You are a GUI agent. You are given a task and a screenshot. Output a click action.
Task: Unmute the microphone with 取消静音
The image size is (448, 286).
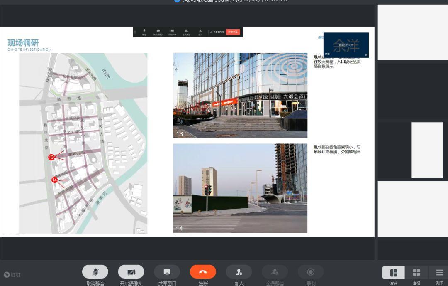[x=95, y=272]
